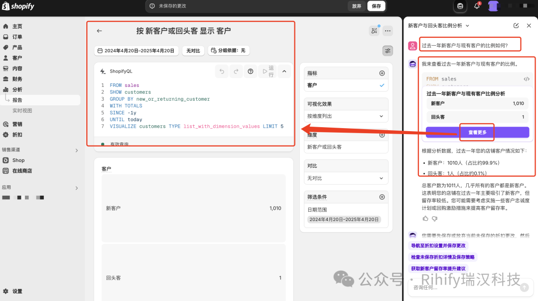Click 获取新客户留存率提升建议 suggestion
Image resolution: width=538 pixels, height=301 pixels.
tap(438, 269)
